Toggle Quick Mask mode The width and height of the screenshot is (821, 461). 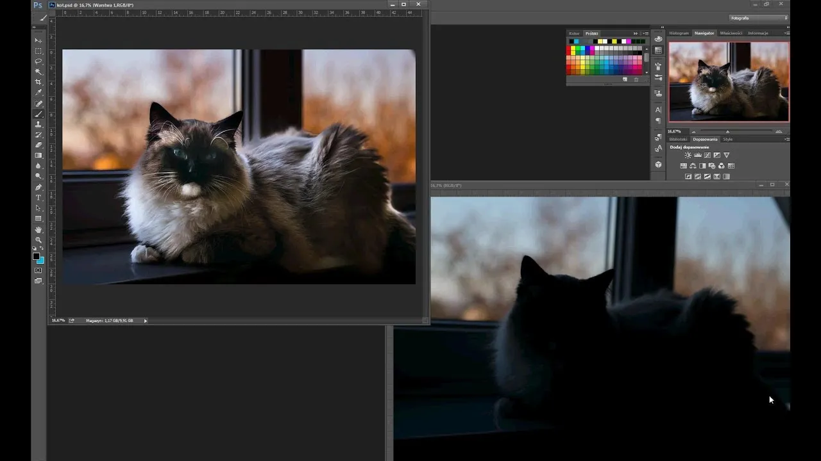38,270
